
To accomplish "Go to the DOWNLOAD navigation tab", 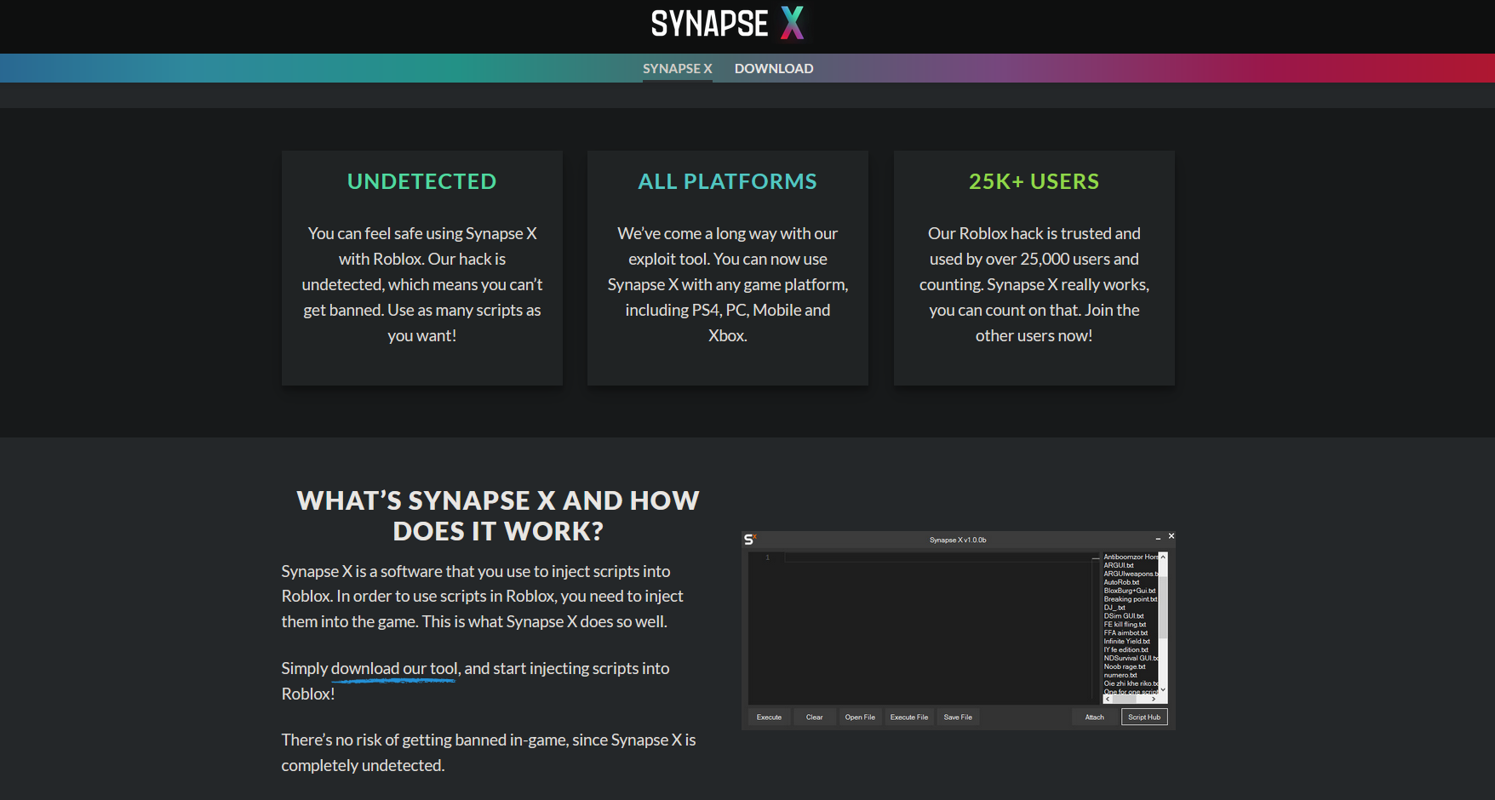I will coord(774,68).
